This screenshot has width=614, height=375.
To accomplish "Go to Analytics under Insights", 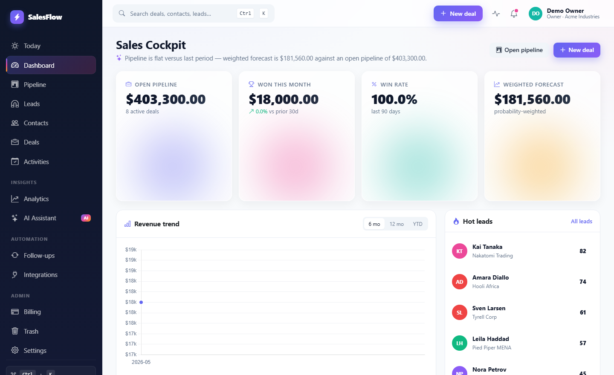I will click(x=51, y=199).
